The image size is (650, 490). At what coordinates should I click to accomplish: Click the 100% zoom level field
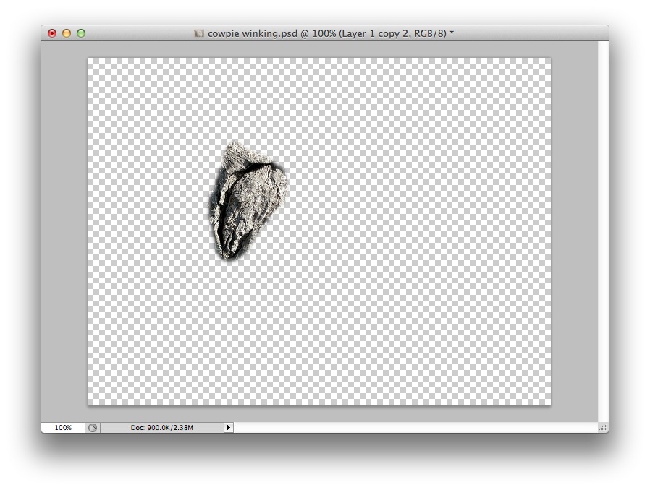pyautogui.click(x=63, y=428)
